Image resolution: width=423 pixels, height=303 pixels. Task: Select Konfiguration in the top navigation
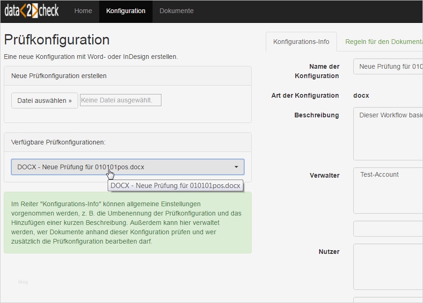click(125, 11)
